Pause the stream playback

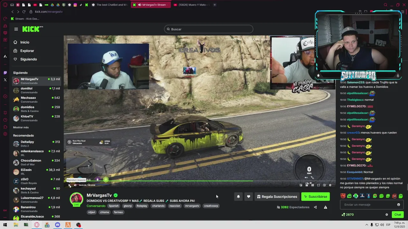(x=69, y=185)
